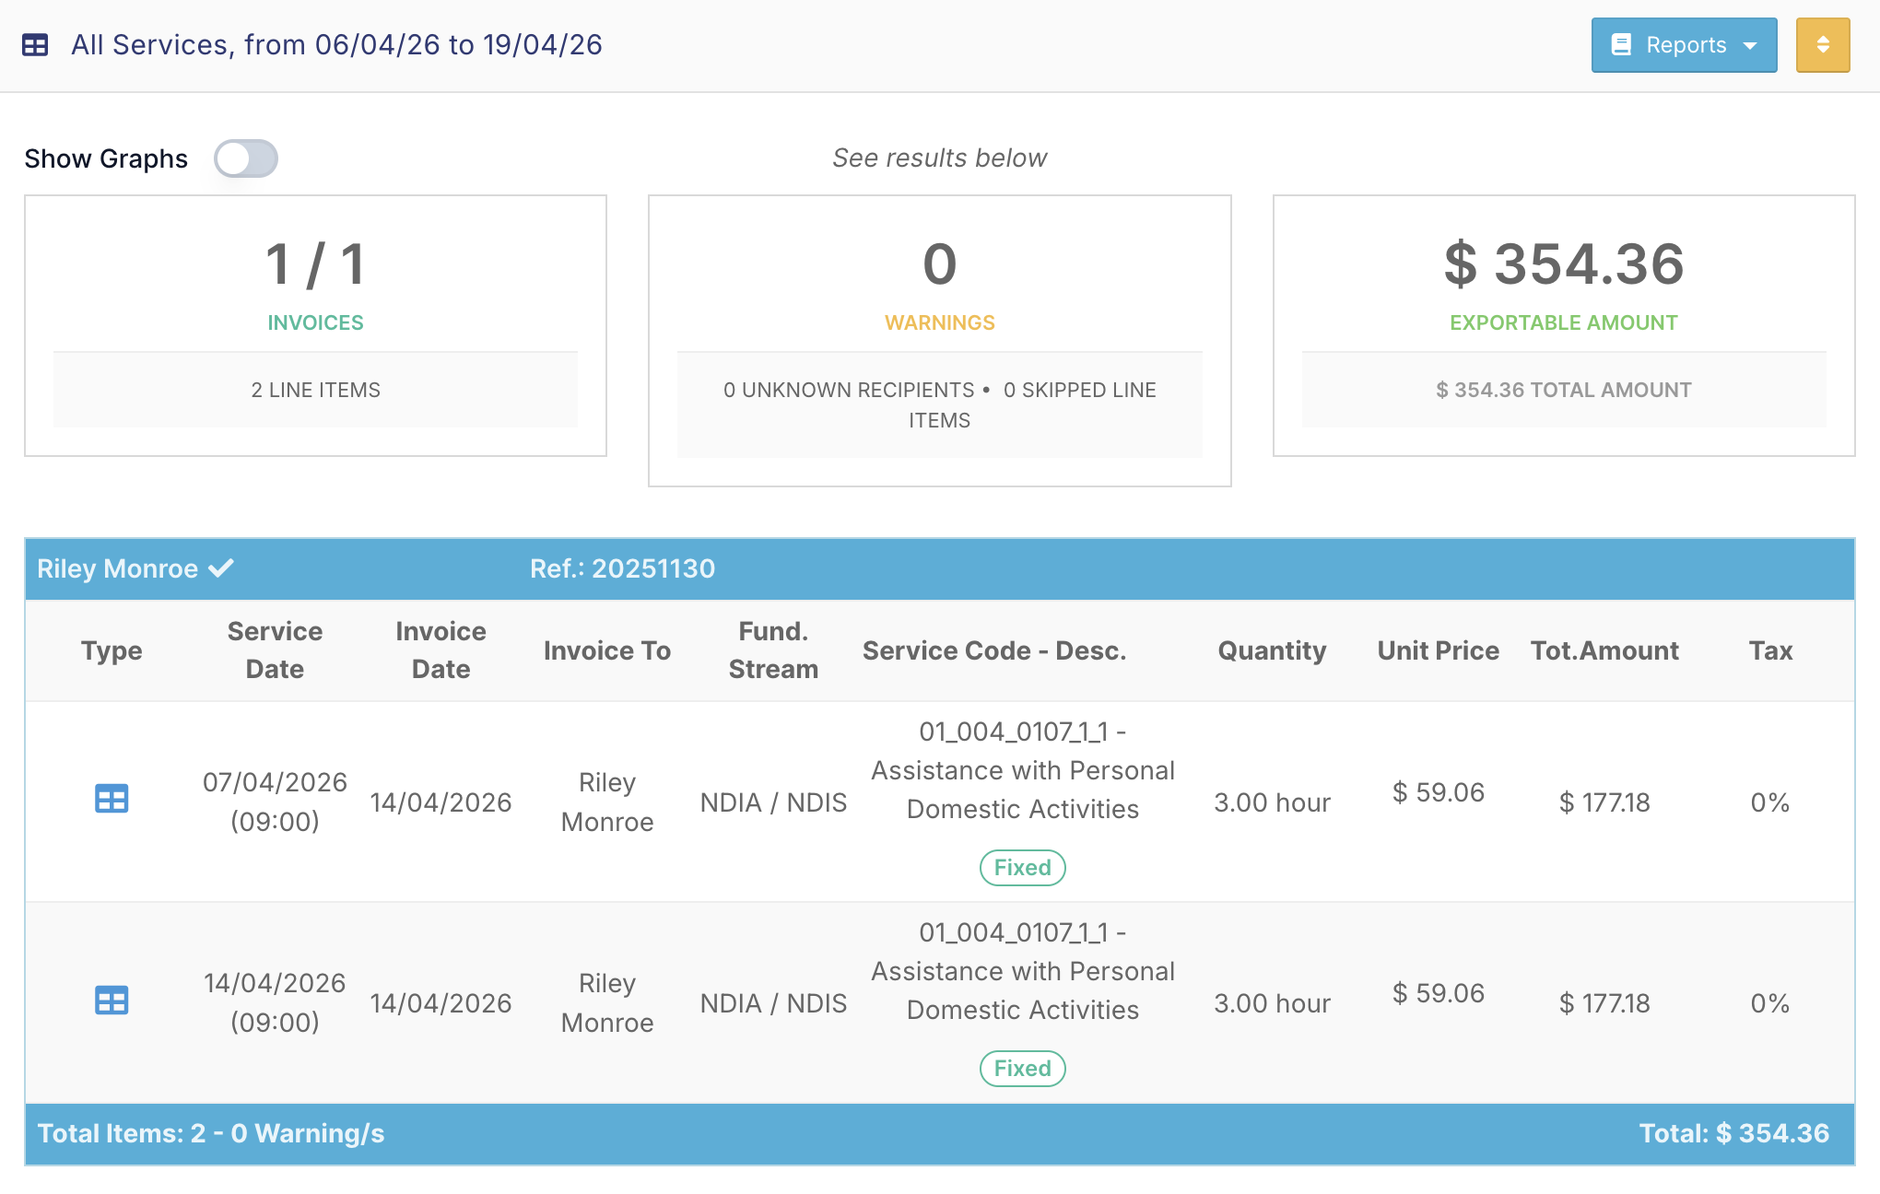Click the service type icon in the 07/04/2026 row

click(112, 799)
